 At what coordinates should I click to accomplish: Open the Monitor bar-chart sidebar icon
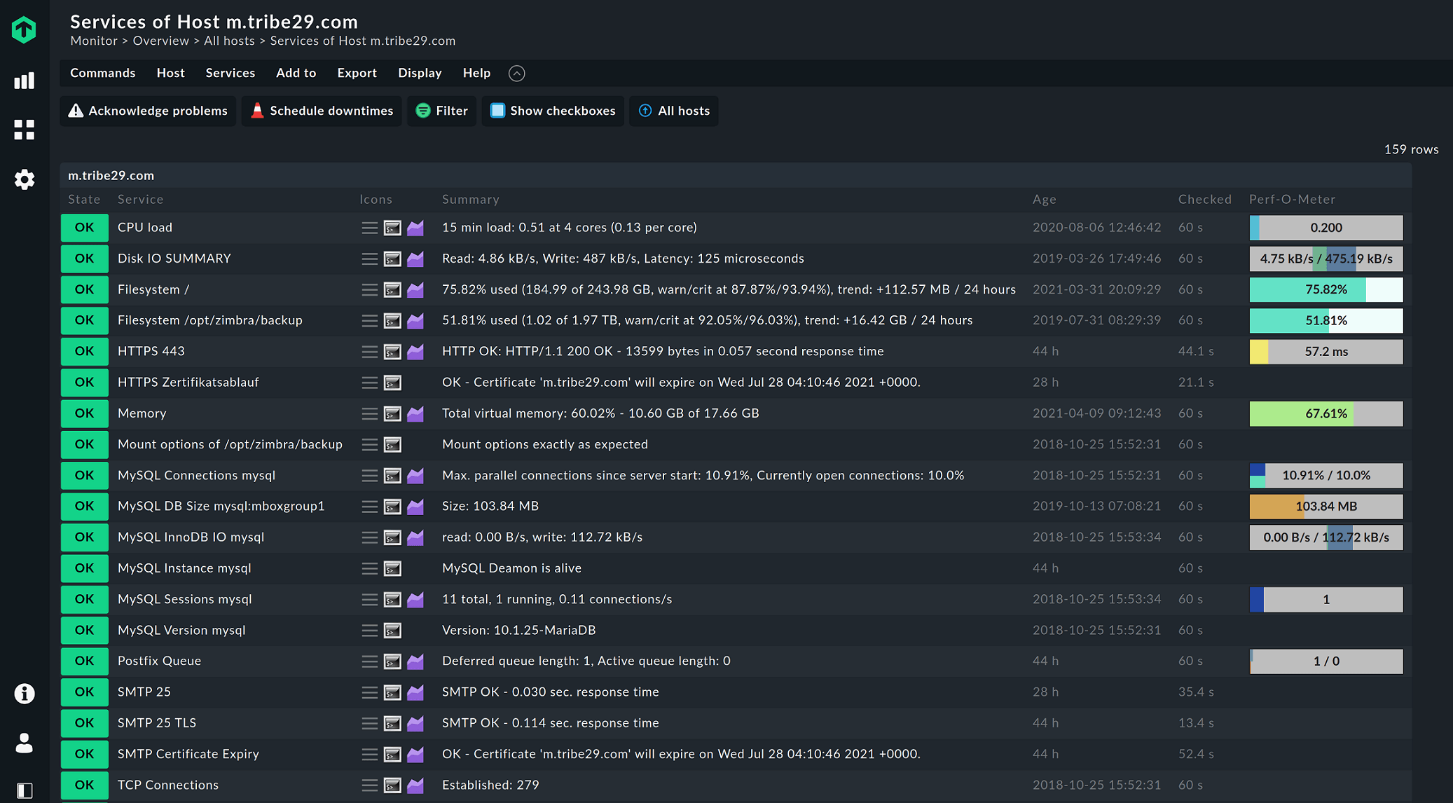(x=24, y=81)
